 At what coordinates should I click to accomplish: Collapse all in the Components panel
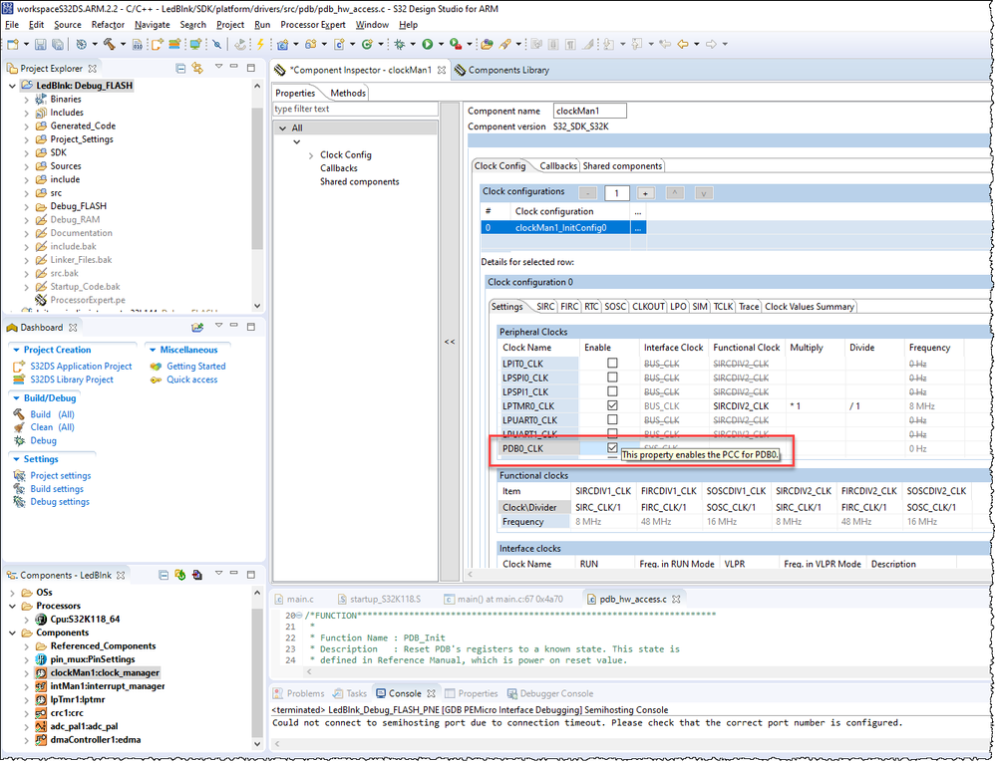[164, 575]
